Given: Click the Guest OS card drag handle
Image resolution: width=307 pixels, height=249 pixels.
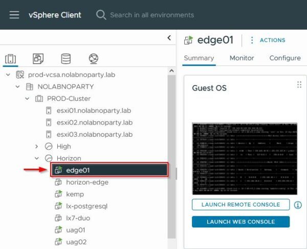Looking at the screenshot, I should click(x=299, y=85).
